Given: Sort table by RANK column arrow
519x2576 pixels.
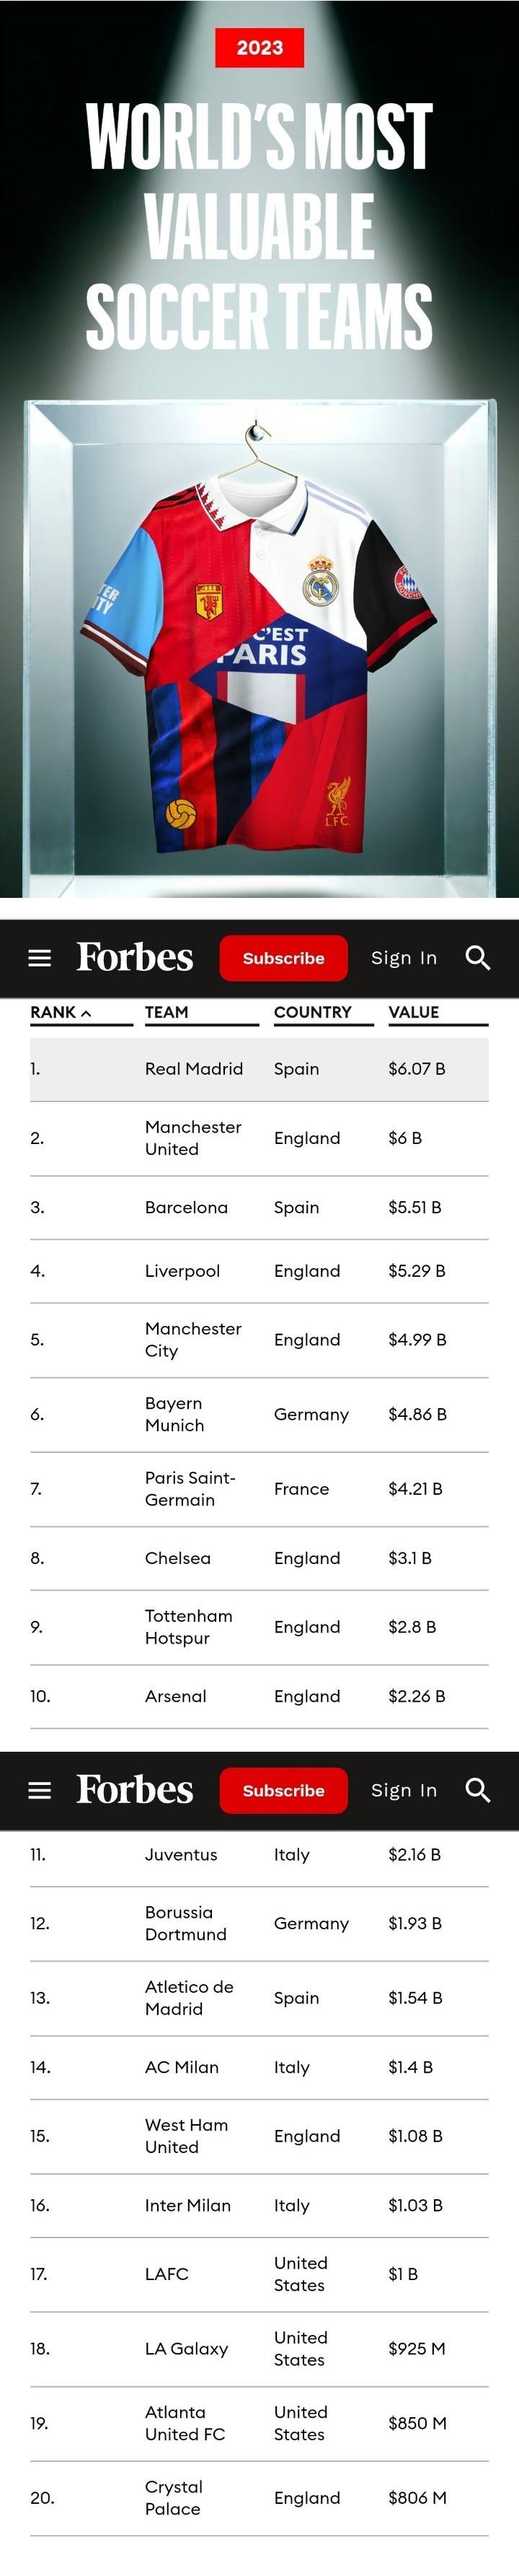Looking at the screenshot, I should coord(86,1013).
